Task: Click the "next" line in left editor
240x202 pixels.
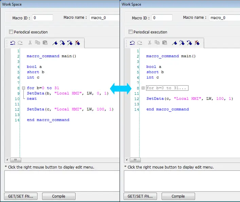Action: point(32,99)
